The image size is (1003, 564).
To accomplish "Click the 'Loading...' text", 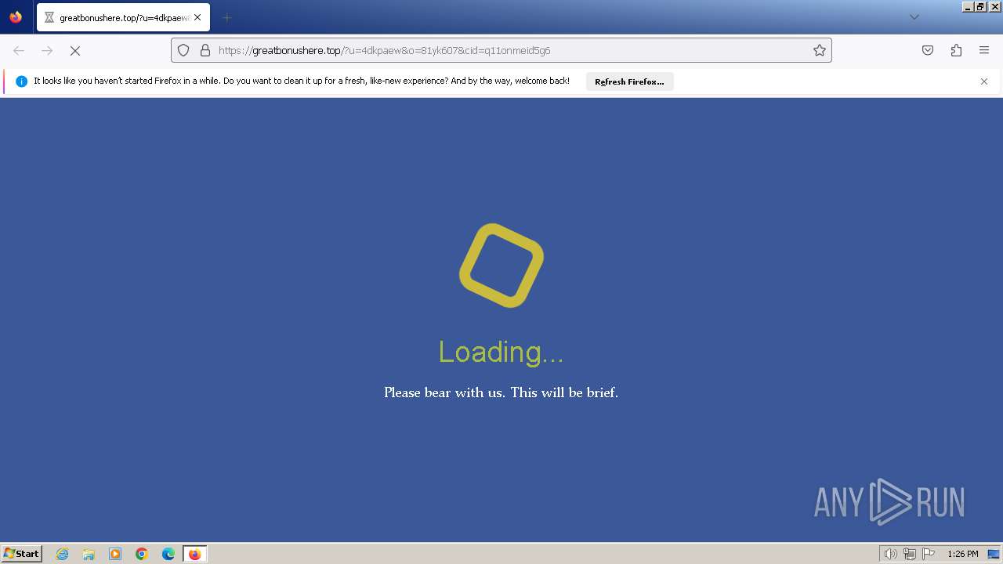I will pyautogui.click(x=501, y=352).
